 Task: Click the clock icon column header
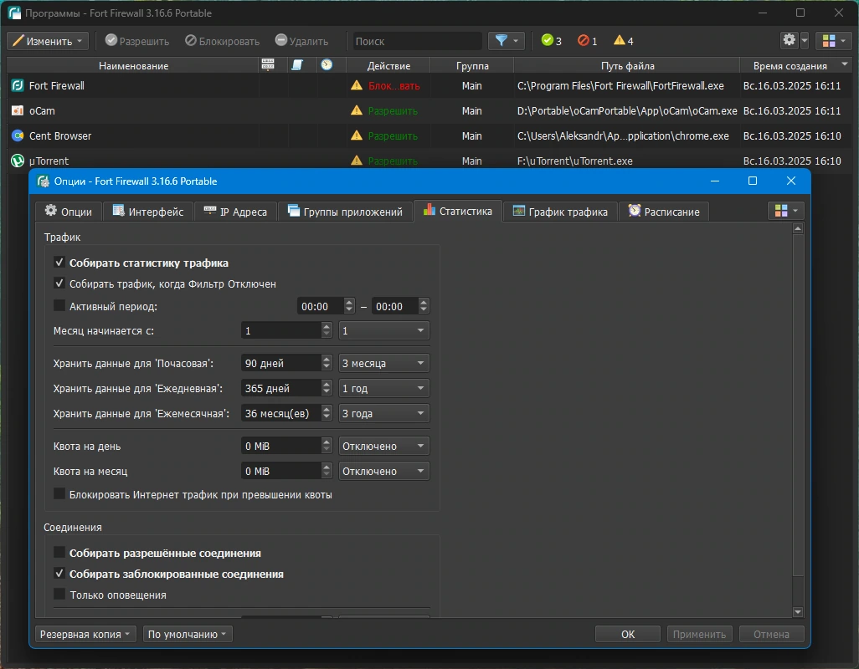327,65
